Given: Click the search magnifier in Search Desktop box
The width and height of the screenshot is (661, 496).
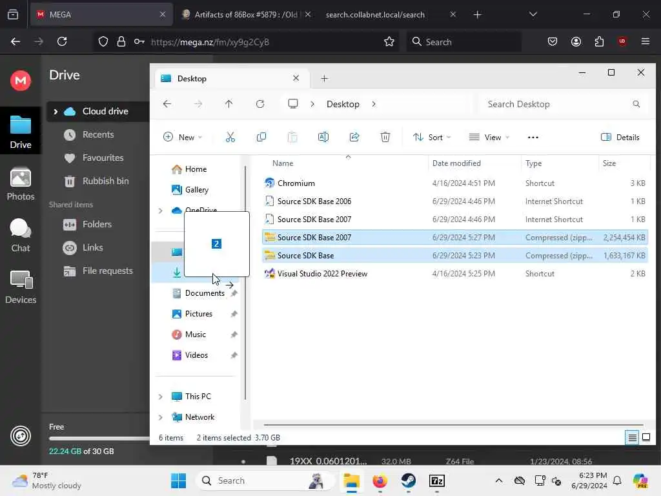Looking at the screenshot, I should (636, 104).
